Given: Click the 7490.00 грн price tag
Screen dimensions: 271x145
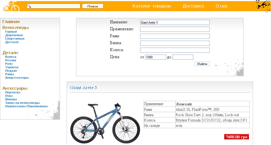Looking at the screenshot, I should coord(237,137).
